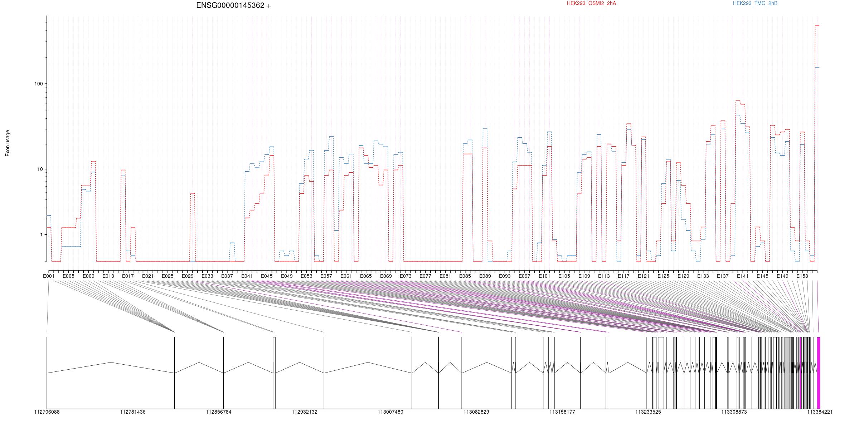The image size is (859, 429).
Task: Click exon label E149
Action: (x=782, y=276)
